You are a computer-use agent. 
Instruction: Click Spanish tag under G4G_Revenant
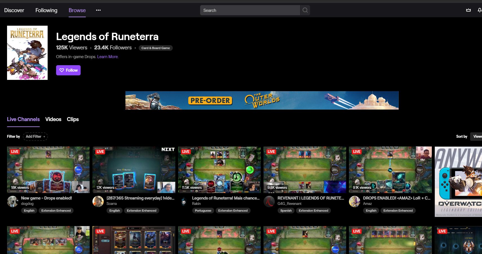(286, 211)
